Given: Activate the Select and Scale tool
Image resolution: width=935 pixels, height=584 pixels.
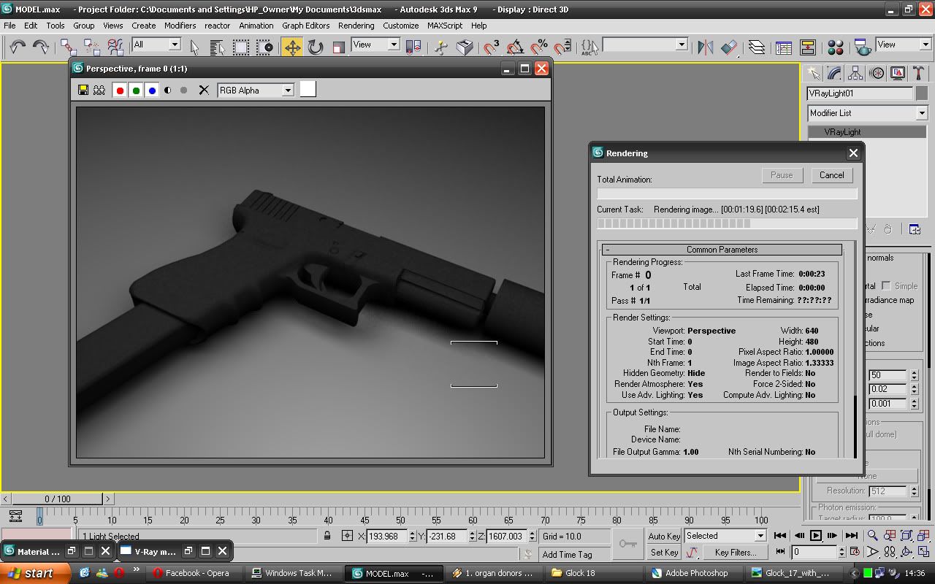Looking at the screenshot, I should (339, 47).
